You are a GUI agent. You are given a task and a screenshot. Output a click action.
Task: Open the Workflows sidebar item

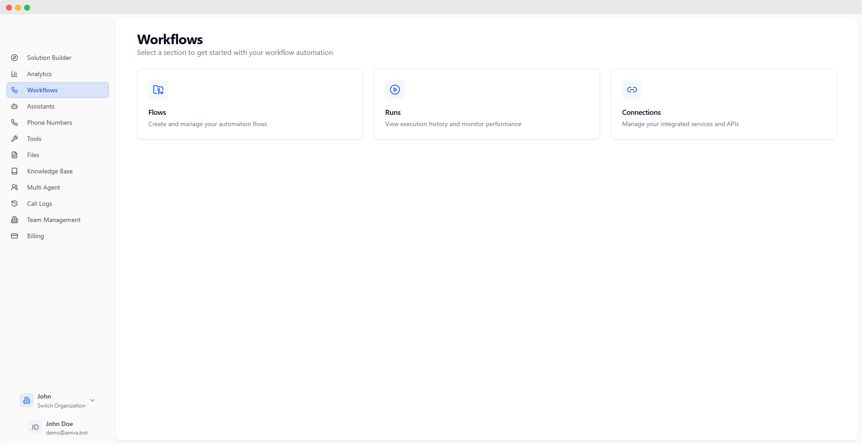click(43, 90)
